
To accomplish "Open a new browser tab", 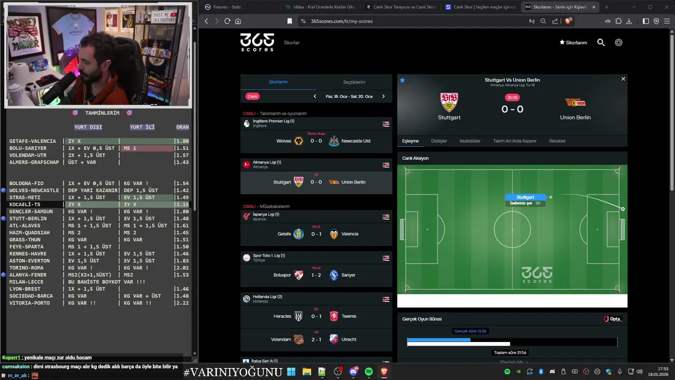I will 606,7.
